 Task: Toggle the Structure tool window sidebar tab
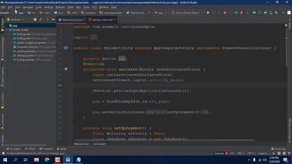tap(2, 101)
